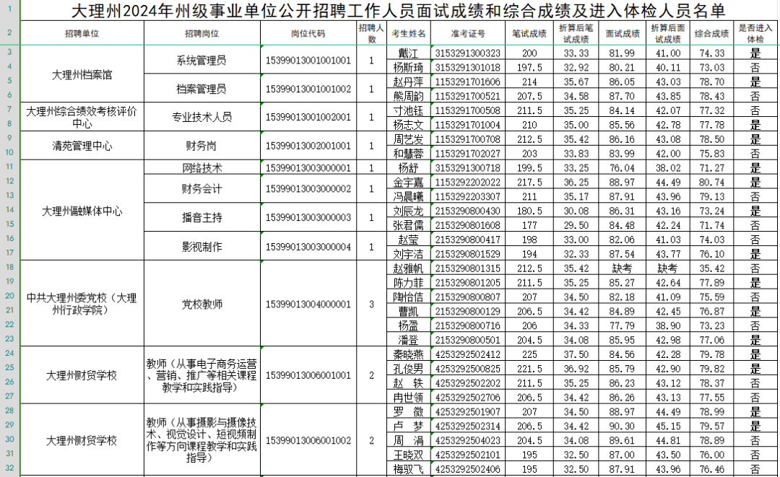Select the 党校教师 position cell

pyautogui.click(x=202, y=304)
